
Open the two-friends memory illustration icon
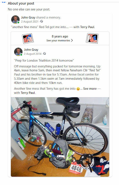coord(28,38)
